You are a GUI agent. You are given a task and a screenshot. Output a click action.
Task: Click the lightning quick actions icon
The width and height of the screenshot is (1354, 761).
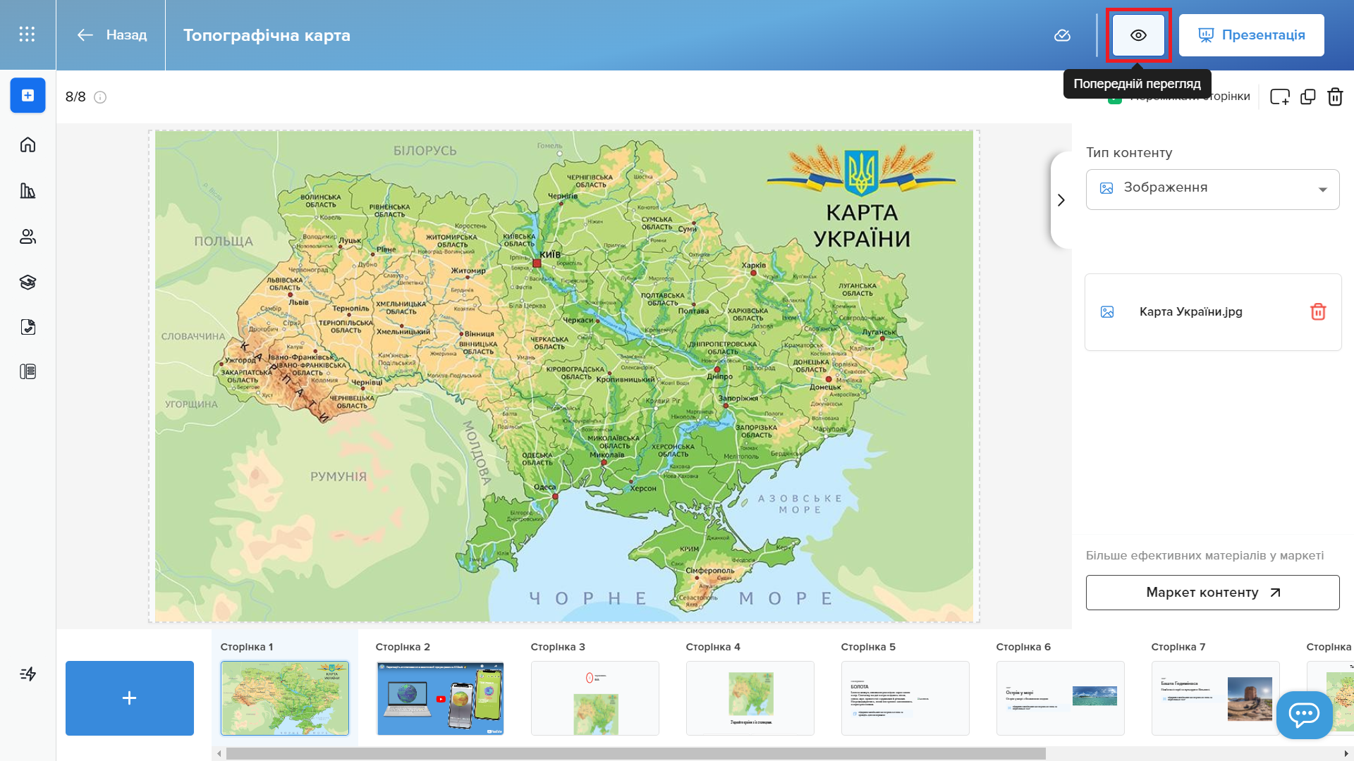click(x=28, y=674)
